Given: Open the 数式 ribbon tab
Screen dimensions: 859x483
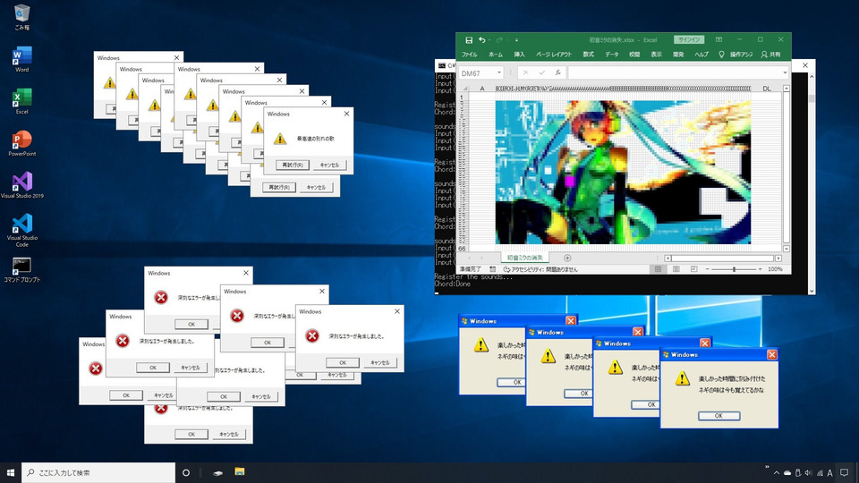Looking at the screenshot, I should click(x=589, y=55).
